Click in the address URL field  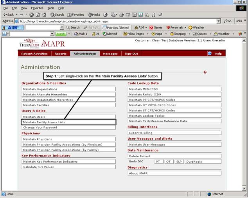(118, 21)
